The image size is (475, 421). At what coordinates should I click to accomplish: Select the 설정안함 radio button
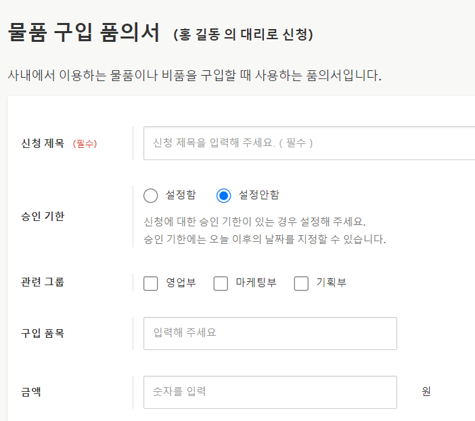pyautogui.click(x=224, y=196)
